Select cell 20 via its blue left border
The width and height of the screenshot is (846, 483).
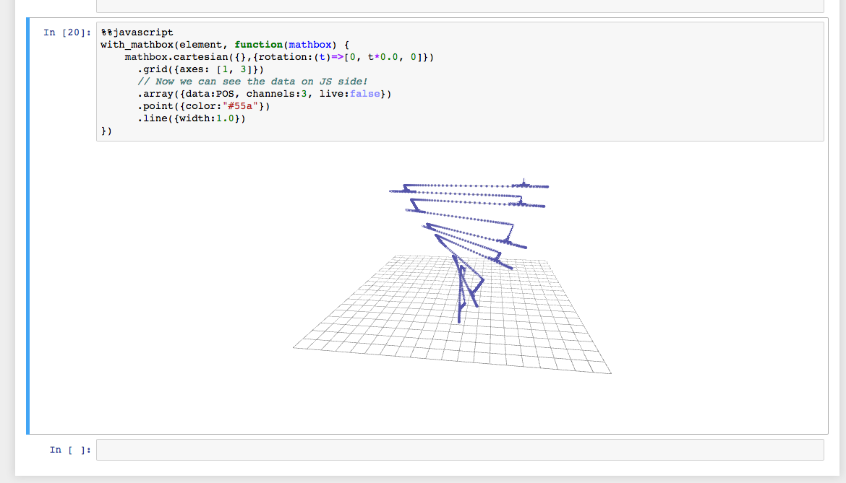pos(27,225)
